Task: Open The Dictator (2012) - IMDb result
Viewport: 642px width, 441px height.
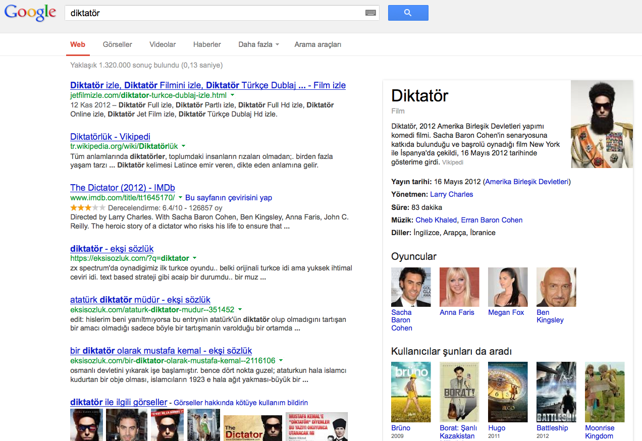Action: (123, 188)
